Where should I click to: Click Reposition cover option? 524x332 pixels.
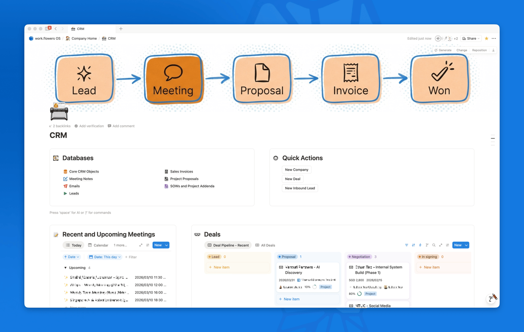click(479, 50)
